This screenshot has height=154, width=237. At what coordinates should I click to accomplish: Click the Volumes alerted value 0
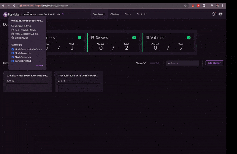[x=156, y=48]
